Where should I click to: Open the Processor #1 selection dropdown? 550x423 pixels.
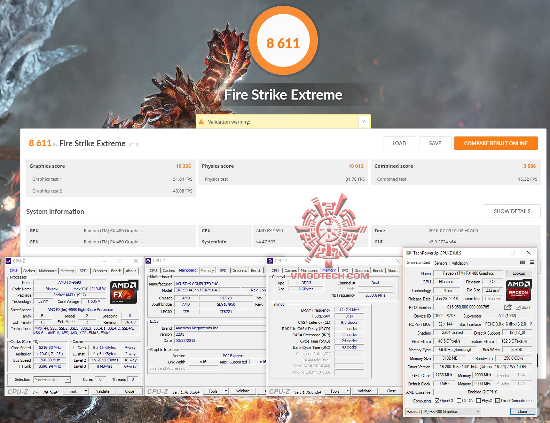(x=52, y=380)
